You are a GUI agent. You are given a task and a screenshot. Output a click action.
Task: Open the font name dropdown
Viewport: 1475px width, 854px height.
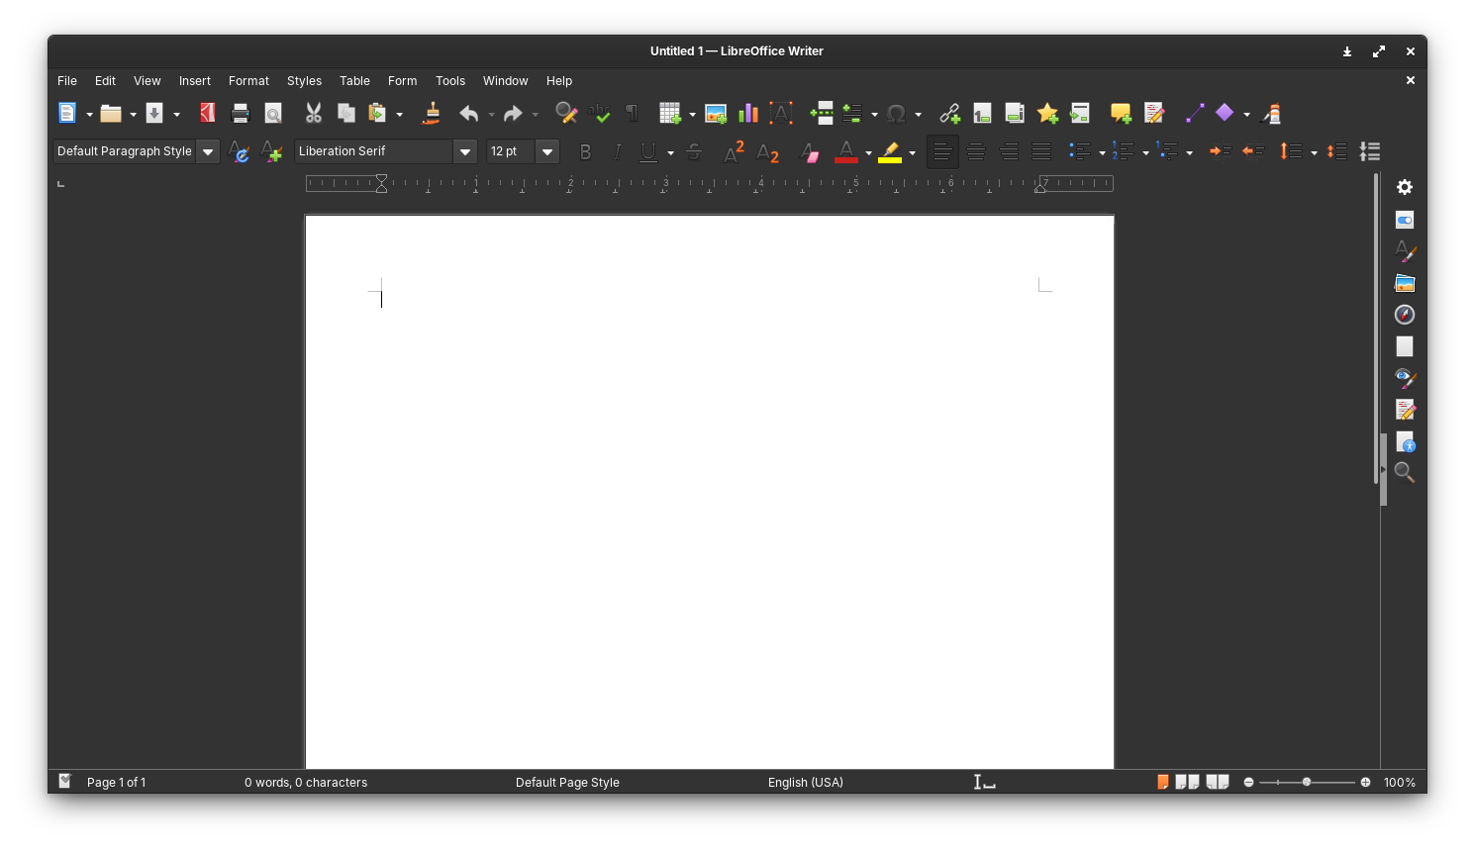[464, 151]
